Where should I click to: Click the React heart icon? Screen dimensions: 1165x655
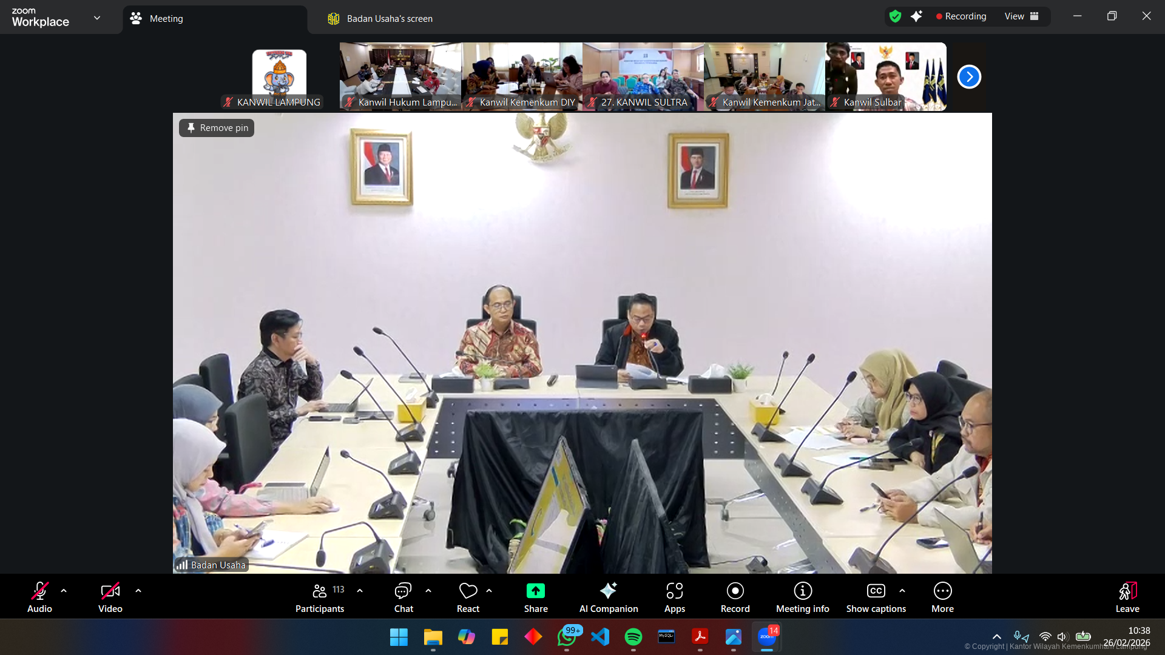click(x=468, y=591)
